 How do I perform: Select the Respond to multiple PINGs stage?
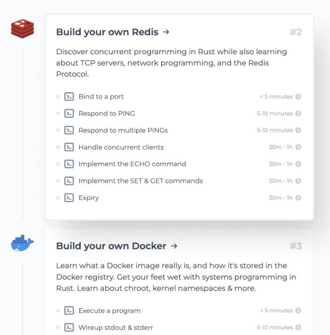pos(123,131)
